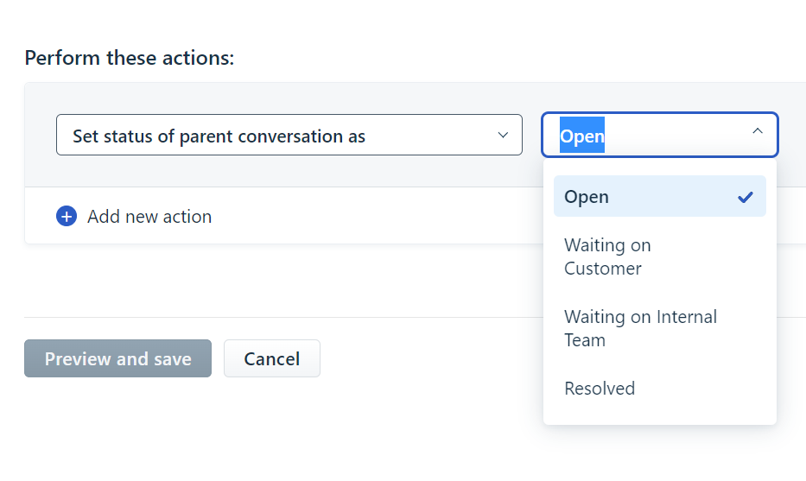Select the highlighted Open text in status field
The width and height of the screenshot is (806, 481).
click(582, 136)
